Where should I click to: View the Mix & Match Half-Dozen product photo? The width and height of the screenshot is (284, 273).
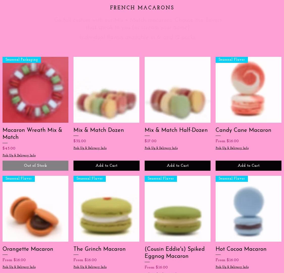[x=177, y=90]
